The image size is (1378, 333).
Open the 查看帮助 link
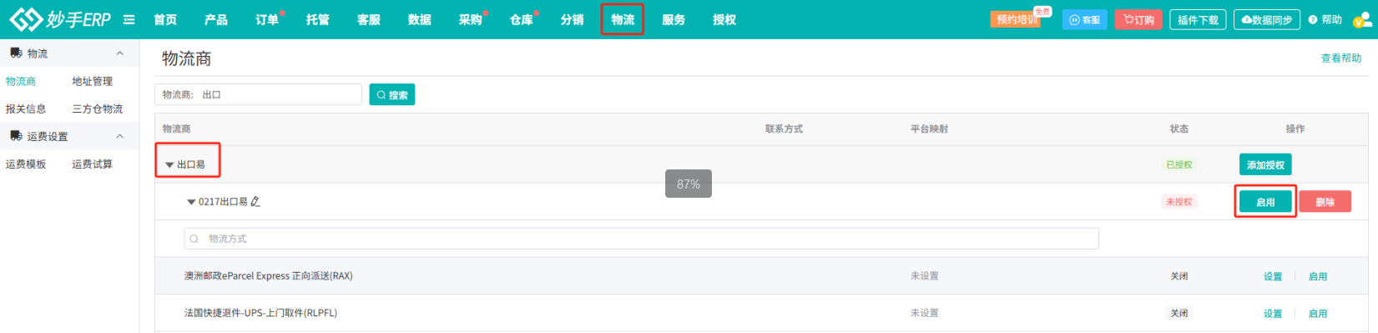point(1340,58)
